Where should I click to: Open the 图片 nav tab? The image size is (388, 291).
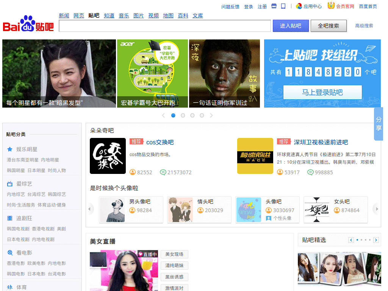click(x=139, y=16)
